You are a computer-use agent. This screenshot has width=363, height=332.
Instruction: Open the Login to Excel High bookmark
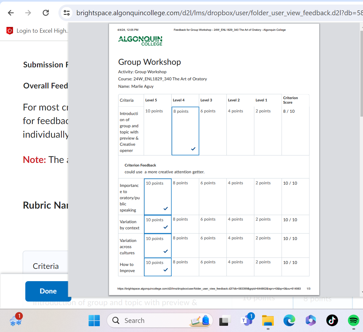[38, 31]
